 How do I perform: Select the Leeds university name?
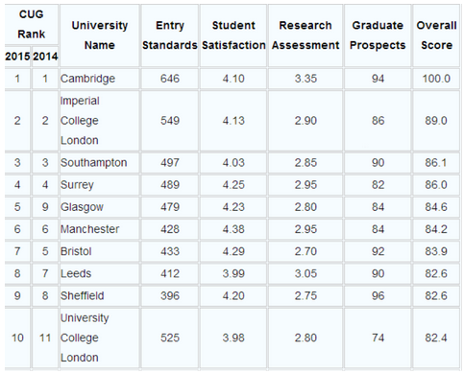(76, 273)
